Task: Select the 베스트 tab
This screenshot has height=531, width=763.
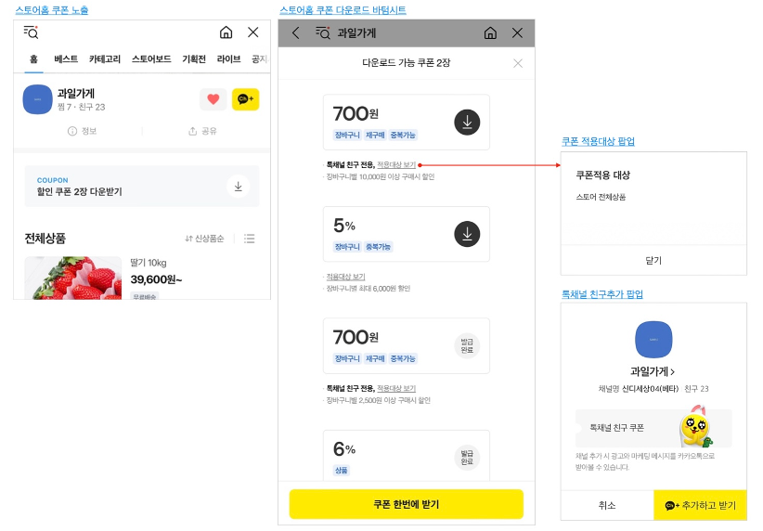Action: click(x=66, y=58)
